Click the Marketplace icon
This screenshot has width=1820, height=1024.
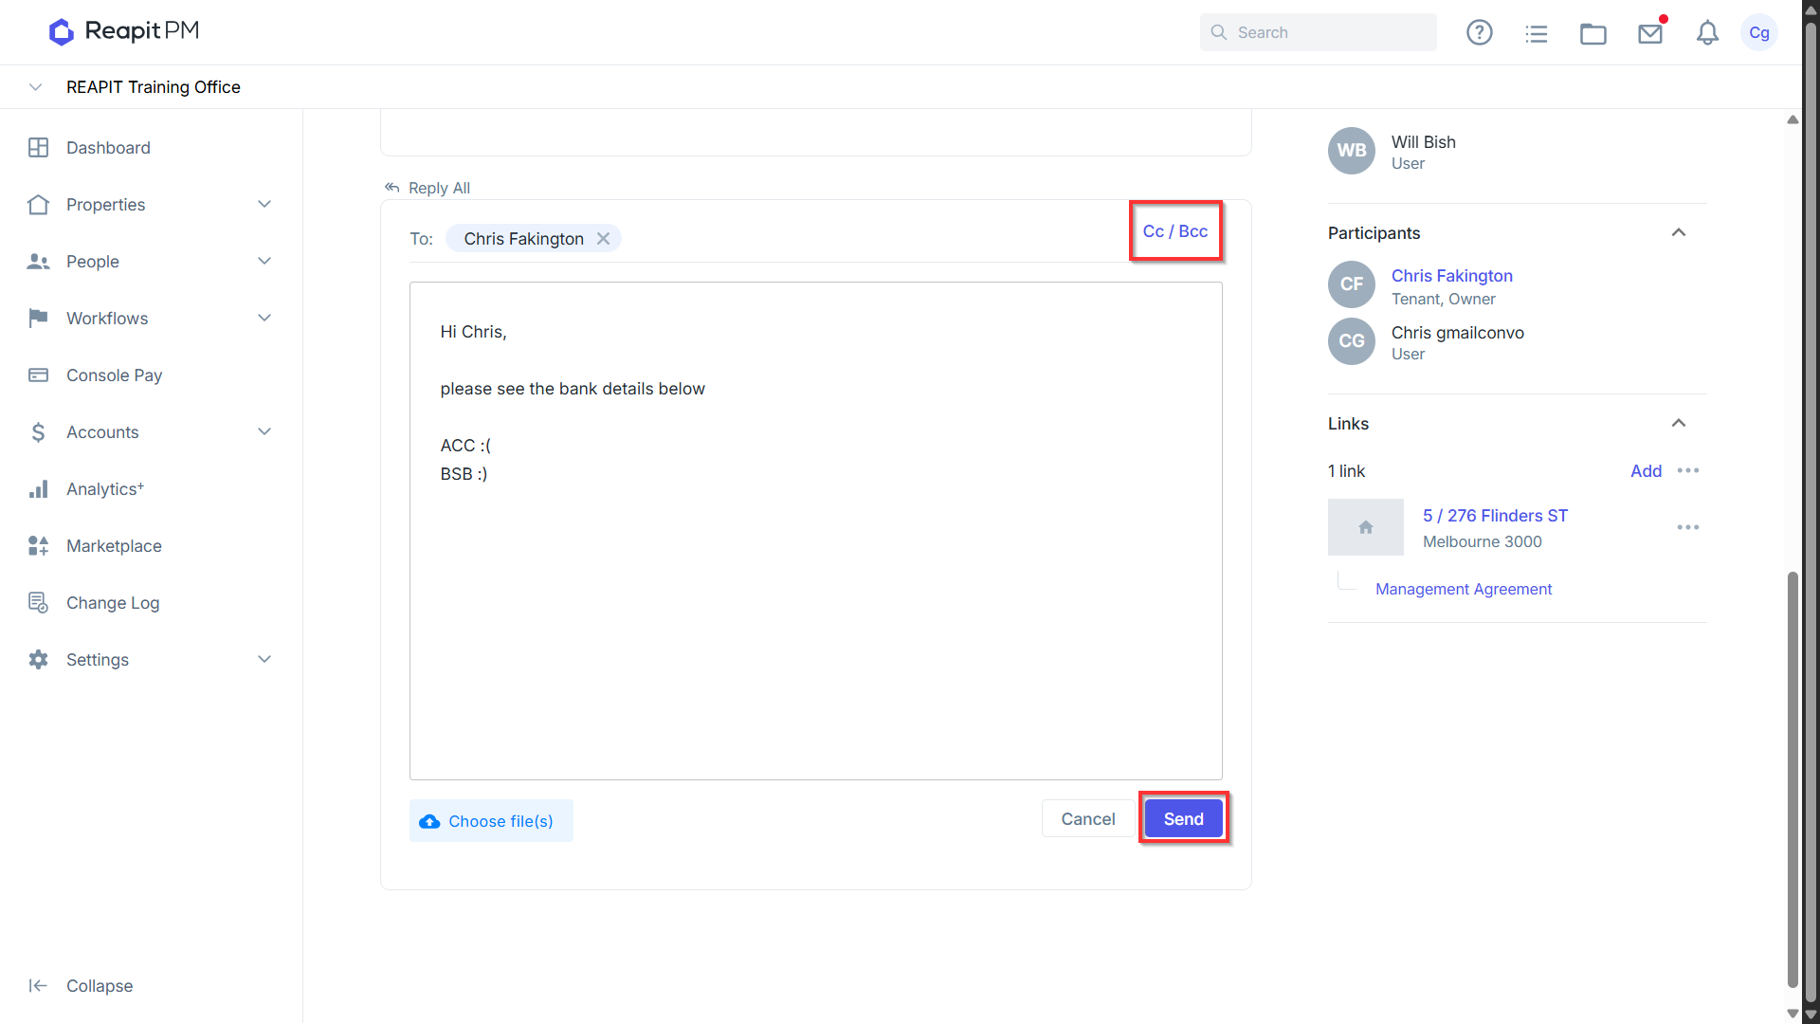[38, 546]
